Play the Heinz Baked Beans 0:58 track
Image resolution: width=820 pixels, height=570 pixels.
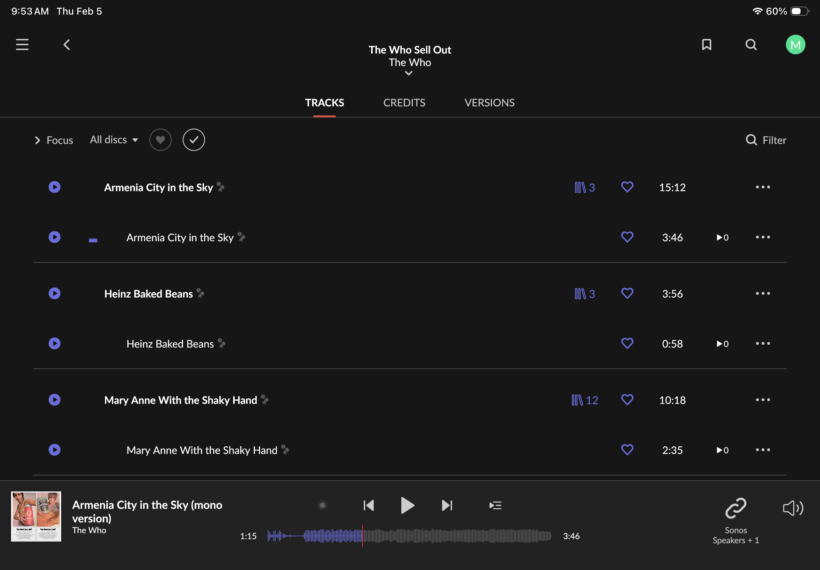click(x=55, y=344)
